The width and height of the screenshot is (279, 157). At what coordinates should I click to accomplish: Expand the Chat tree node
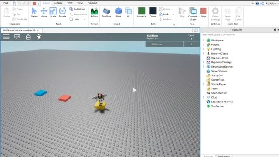pyautogui.click(x=204, y=97)
